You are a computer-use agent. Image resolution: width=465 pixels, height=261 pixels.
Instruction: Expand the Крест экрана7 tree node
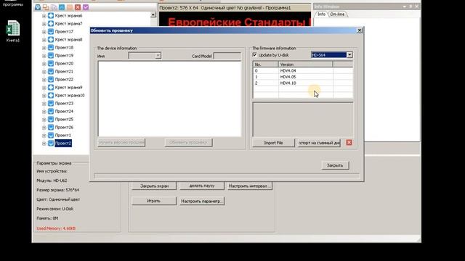(x=44, y=24)
